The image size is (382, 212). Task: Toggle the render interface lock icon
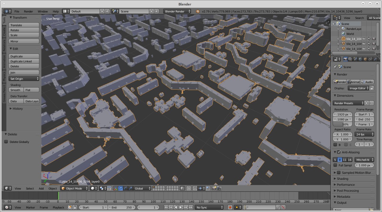pos(372,88)
